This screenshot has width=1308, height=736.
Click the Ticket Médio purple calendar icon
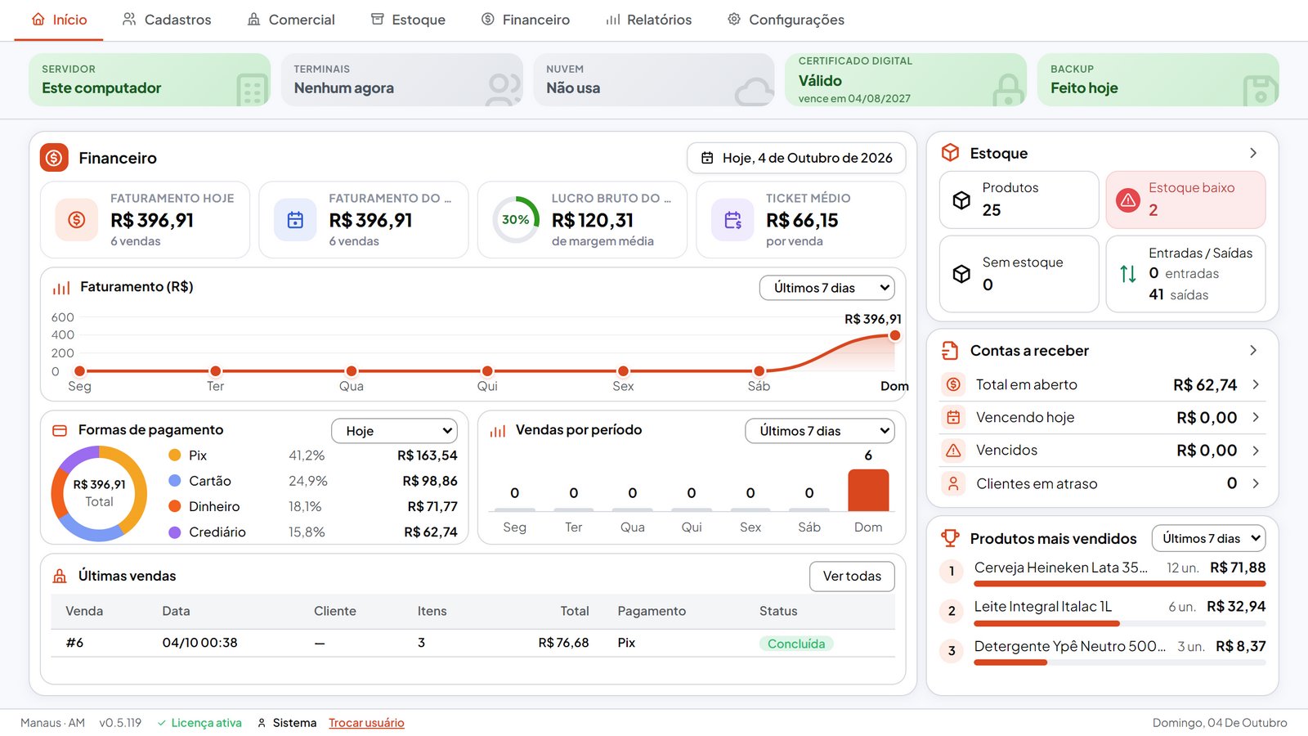[732, 220]
